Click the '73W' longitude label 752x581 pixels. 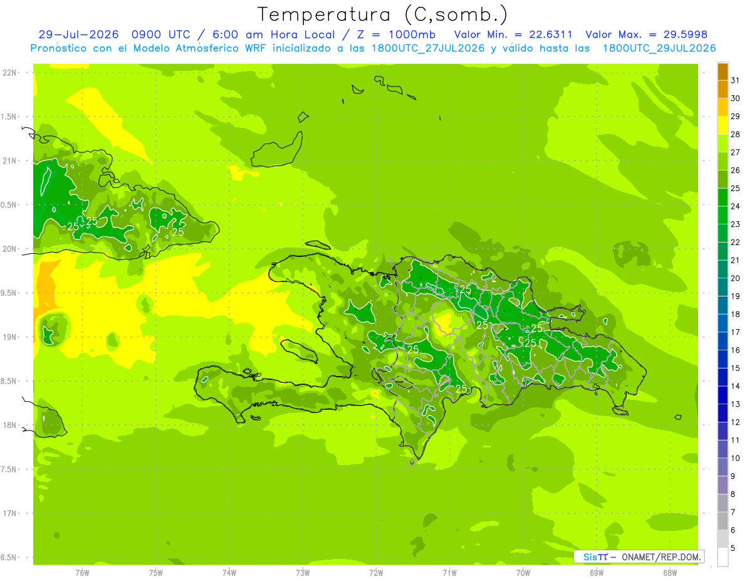[303, 573]
